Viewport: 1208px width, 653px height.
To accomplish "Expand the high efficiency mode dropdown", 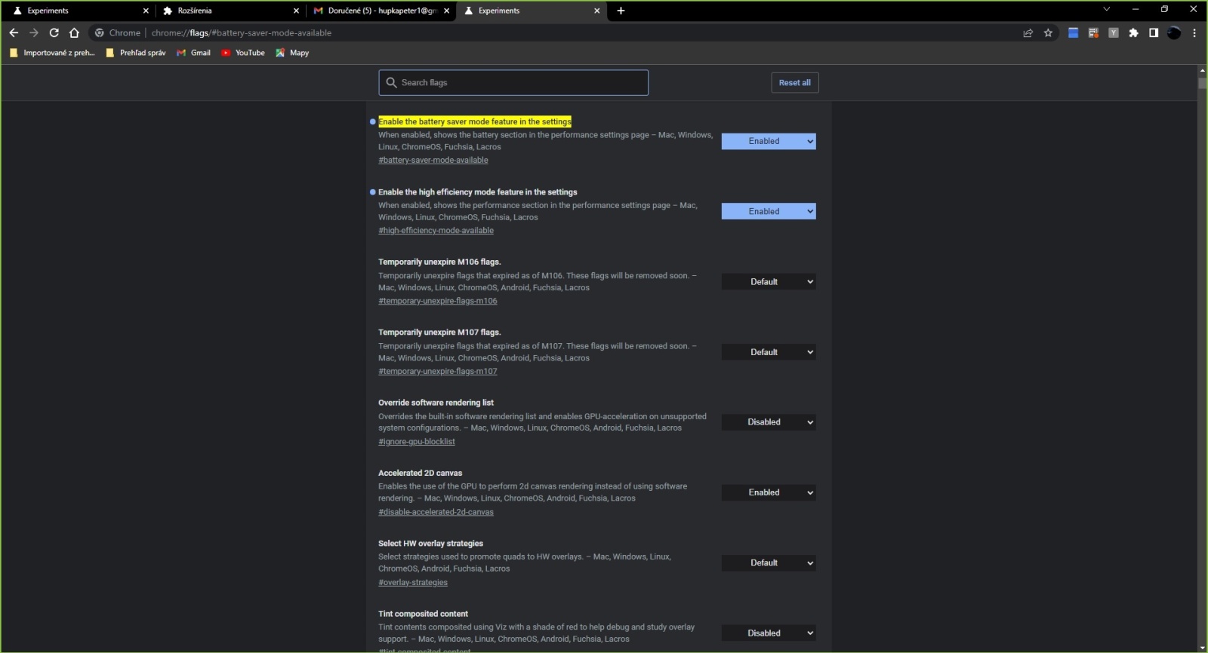I will 768,211.
